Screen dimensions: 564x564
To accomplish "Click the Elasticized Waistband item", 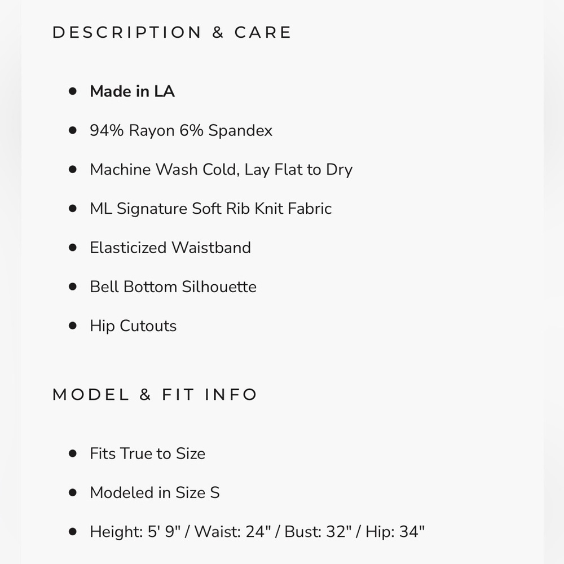I will click(x=170, y=248).
